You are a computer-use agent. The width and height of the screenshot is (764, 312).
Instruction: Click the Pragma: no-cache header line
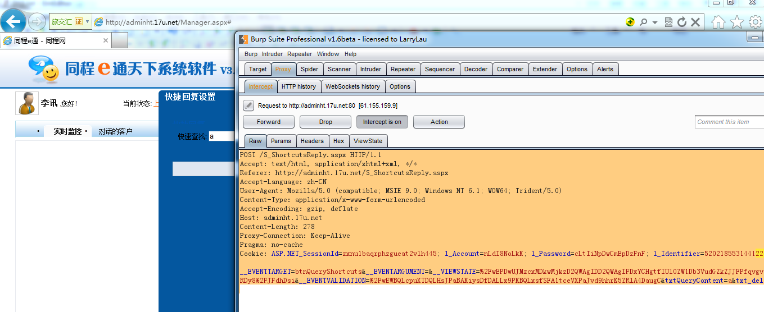click(271, 245)
